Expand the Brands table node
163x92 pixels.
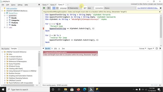coord(7,18)
